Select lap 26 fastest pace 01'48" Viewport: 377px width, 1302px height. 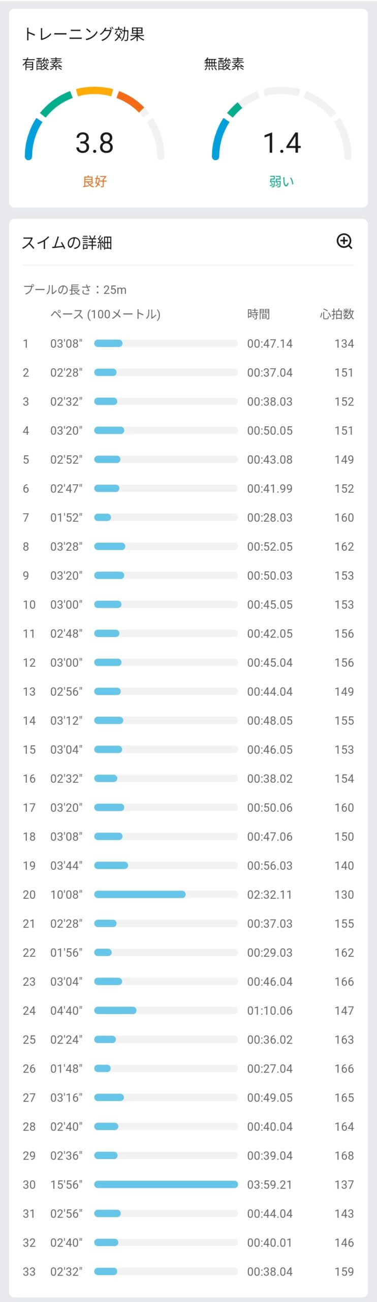click(x=66, y=1069)
